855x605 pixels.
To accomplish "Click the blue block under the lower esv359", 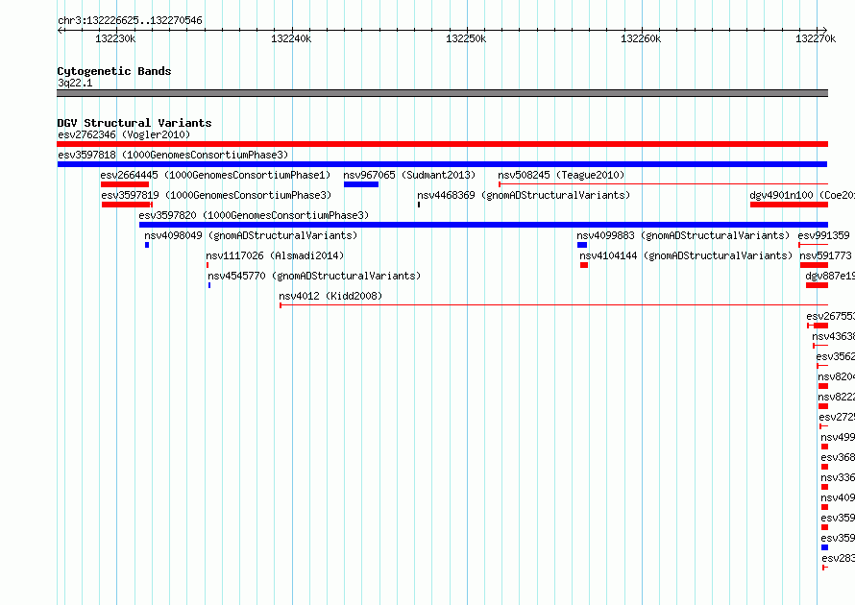I will coord(824,547).
